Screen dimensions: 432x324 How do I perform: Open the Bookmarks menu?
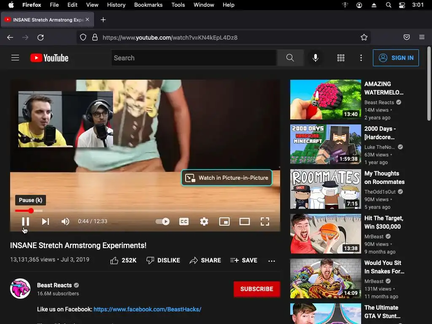pos(148,5)
